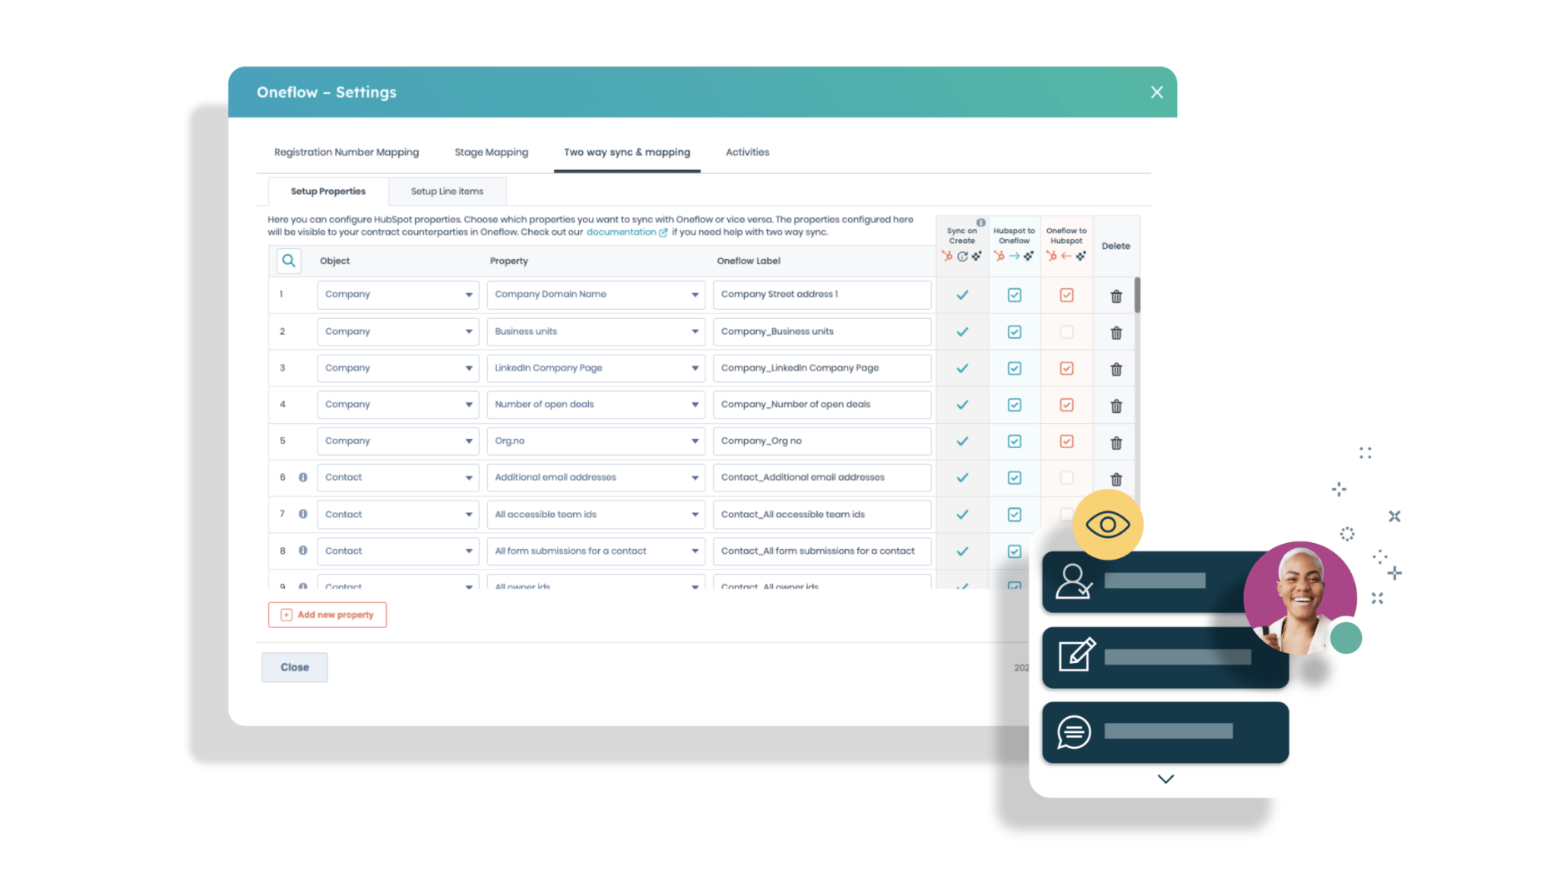Select Setup Properties sub-tab
1551x872 pixels.
coord(328,192)
